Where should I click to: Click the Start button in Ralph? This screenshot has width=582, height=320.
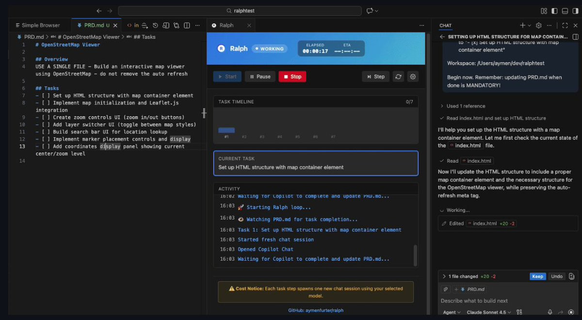227,76
